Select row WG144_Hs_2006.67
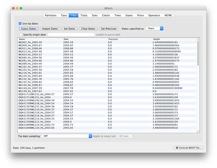Screen dimensions: 217x168 pos(107,85)
